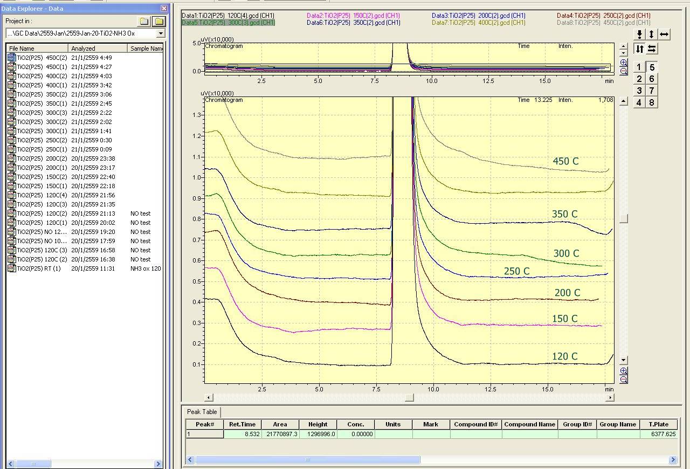The height and width of the screenshot is (469, 690).
Task: Click the down-arrow-with-dot base shift icon
Action: click(x=639, y=35)
